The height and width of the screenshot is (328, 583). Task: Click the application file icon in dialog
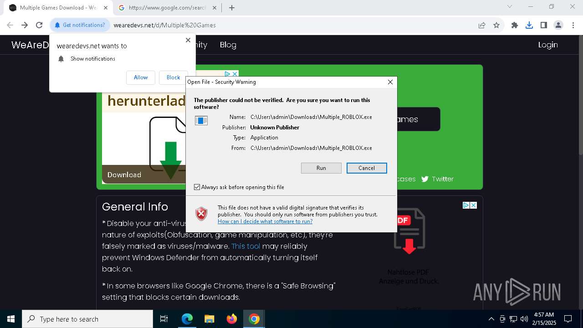click(x=201, y=120)
